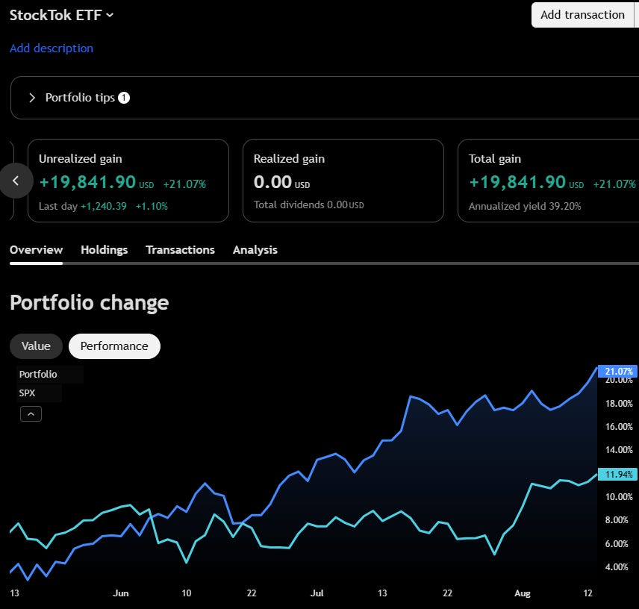Click the left arrow to scroll cards back
This screenshot has height=609, width=639.
(16, 181)
